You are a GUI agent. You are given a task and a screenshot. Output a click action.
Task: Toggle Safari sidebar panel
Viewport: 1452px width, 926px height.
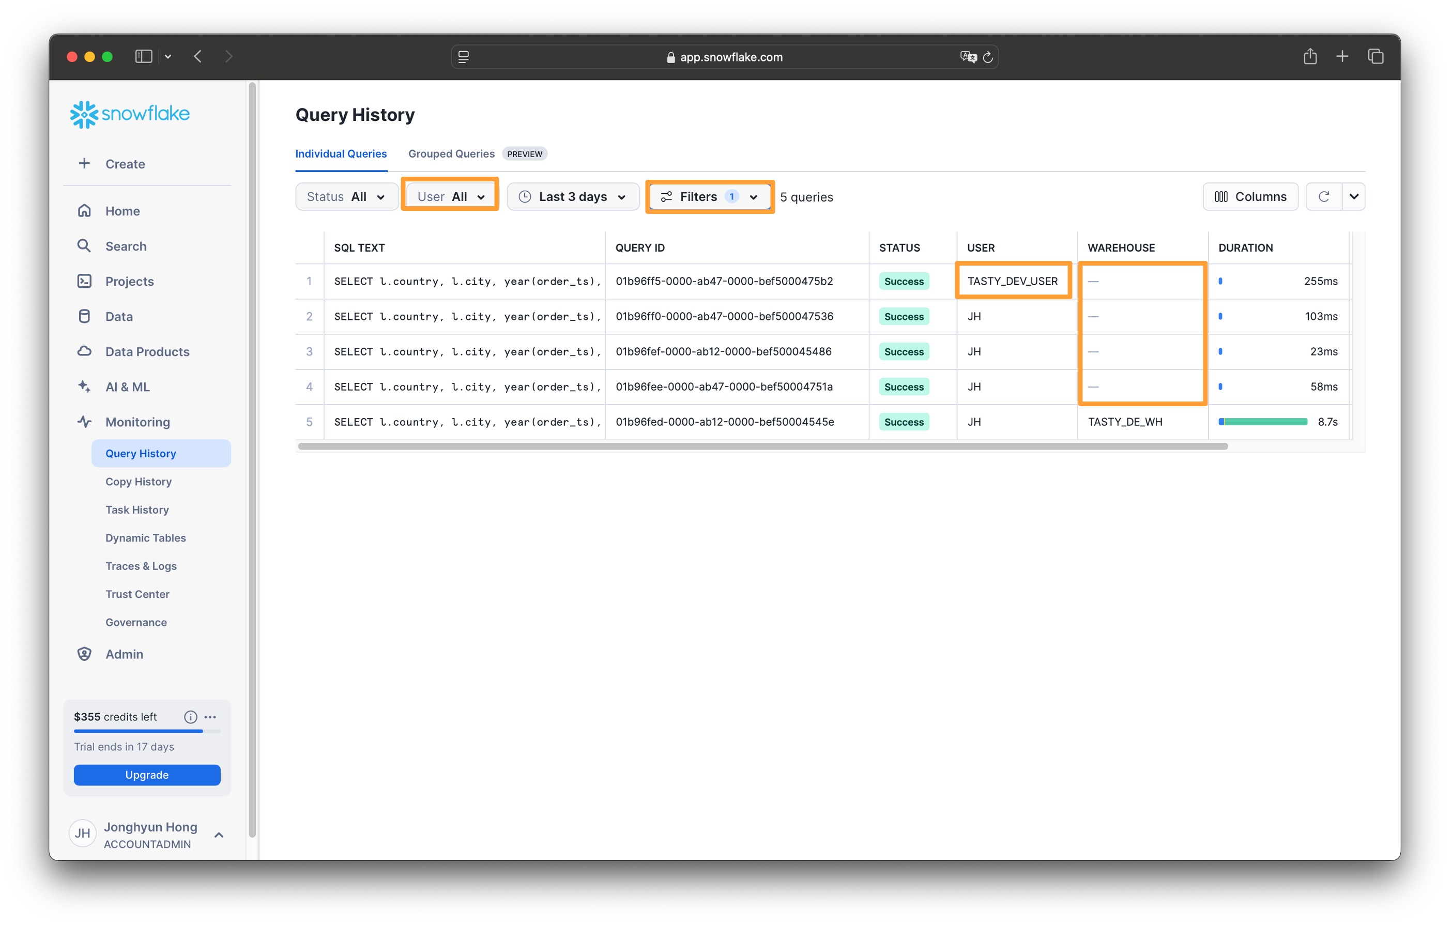coord(144,57)
